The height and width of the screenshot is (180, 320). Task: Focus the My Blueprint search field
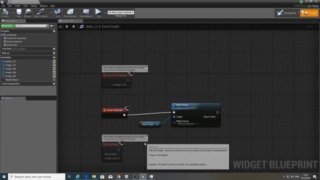(x=30, y=26)
